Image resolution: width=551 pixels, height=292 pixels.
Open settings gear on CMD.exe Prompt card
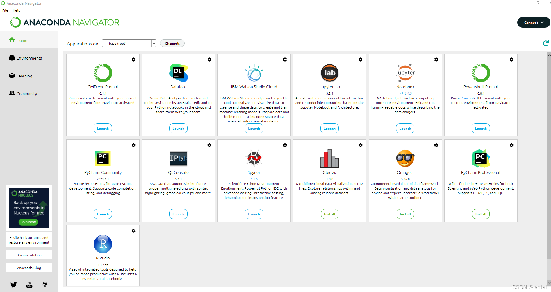click(134, 60)
